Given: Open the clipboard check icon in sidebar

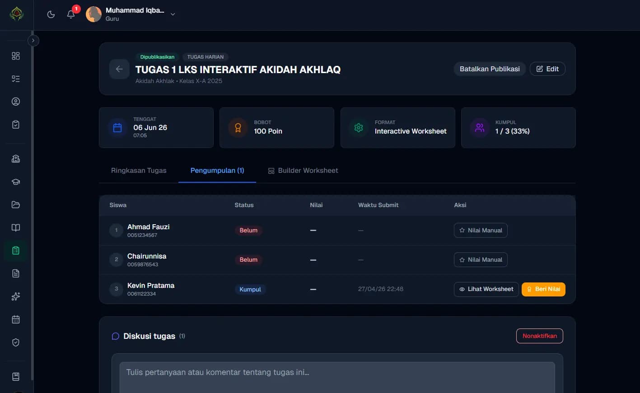Looking at the screenshot, I should click(16, 125).
